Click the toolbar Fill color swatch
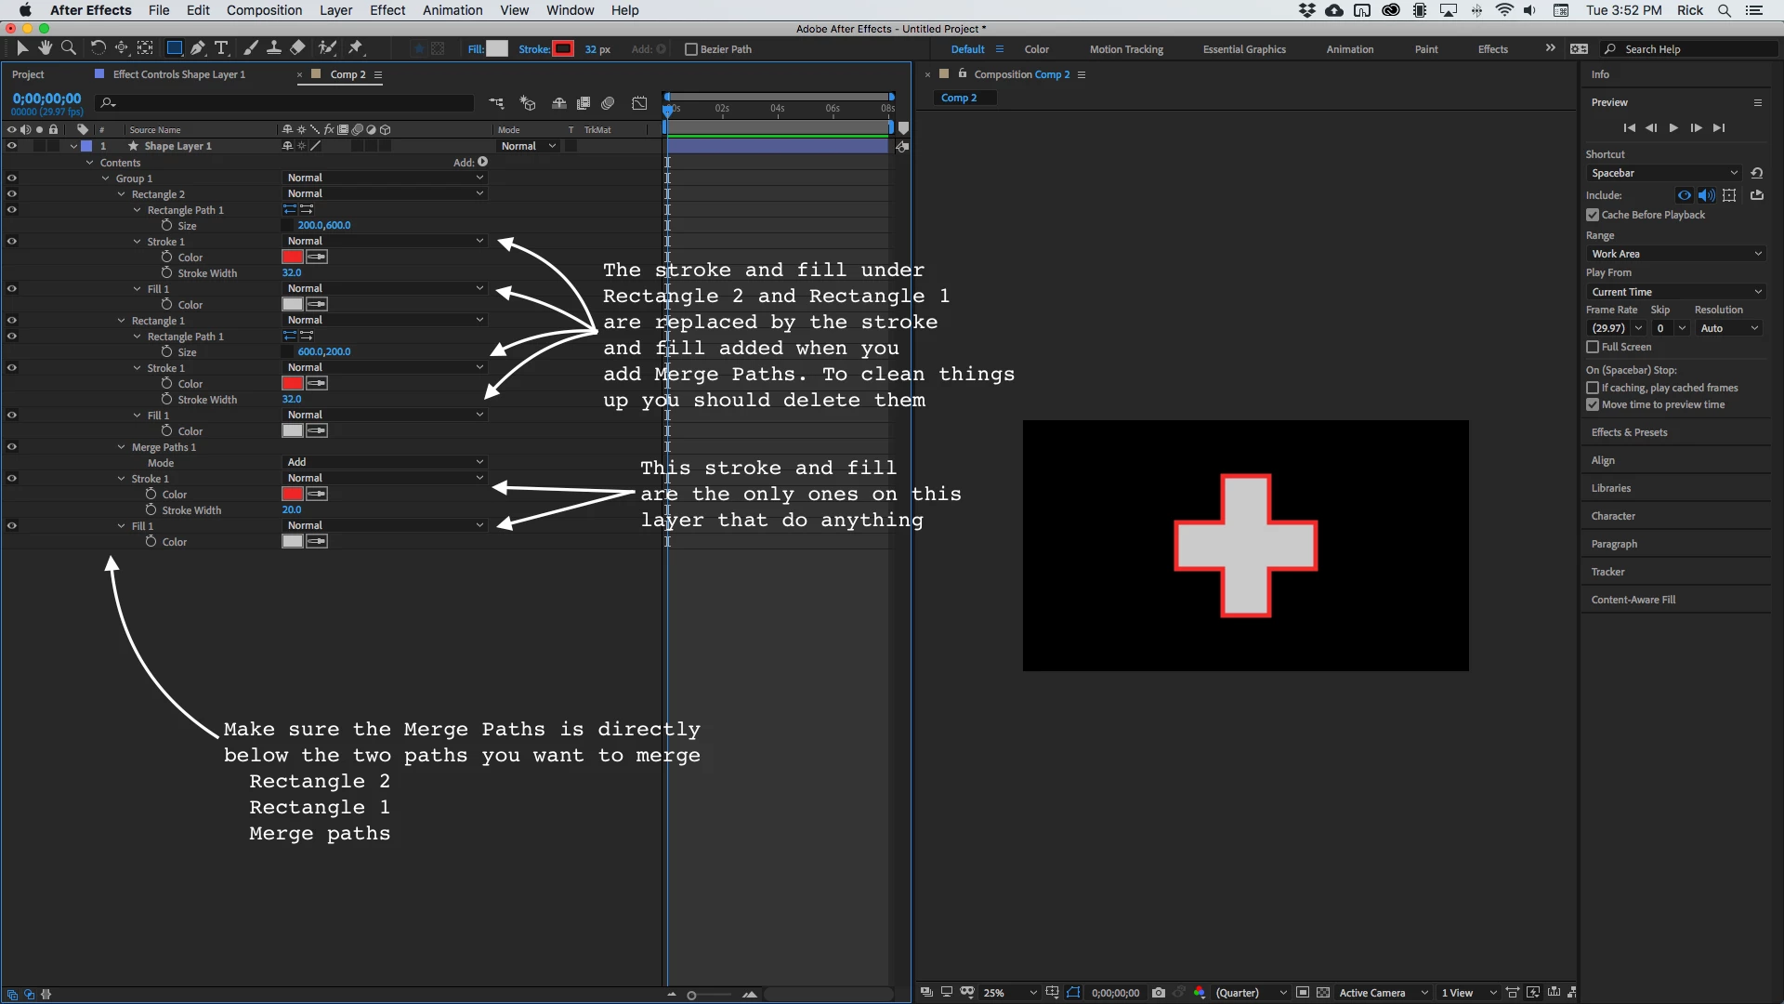Image resolution: width=1784 pixels, height=1004 pixels. [497, 49]
